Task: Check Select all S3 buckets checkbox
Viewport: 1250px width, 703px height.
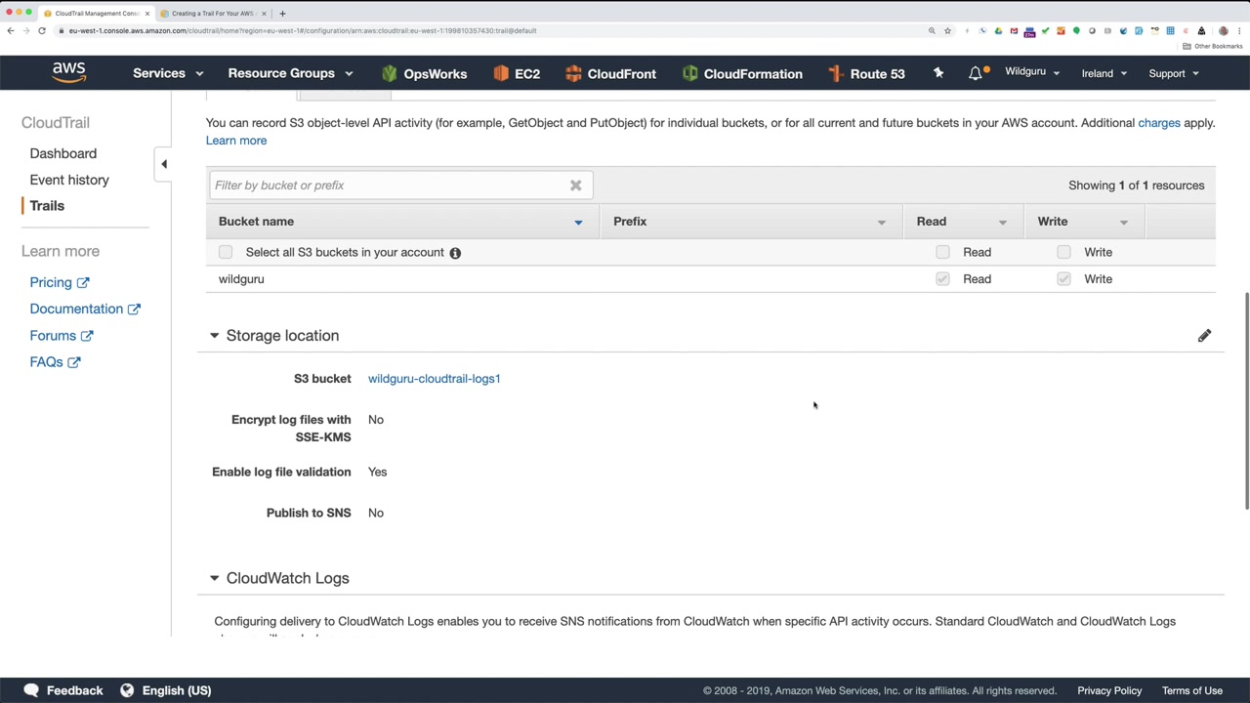Action: coord(226,252)
